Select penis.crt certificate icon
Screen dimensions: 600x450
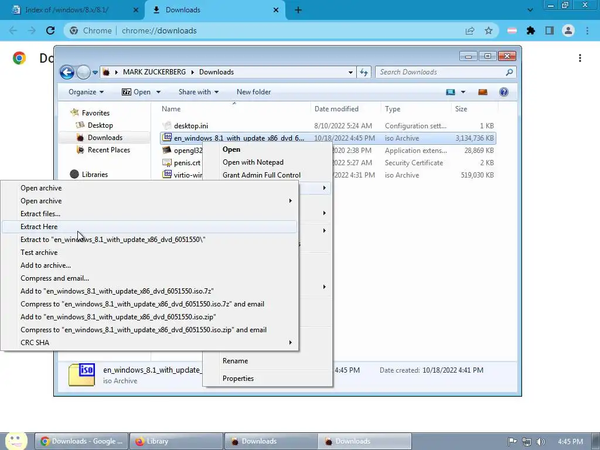tap(167, 163)
